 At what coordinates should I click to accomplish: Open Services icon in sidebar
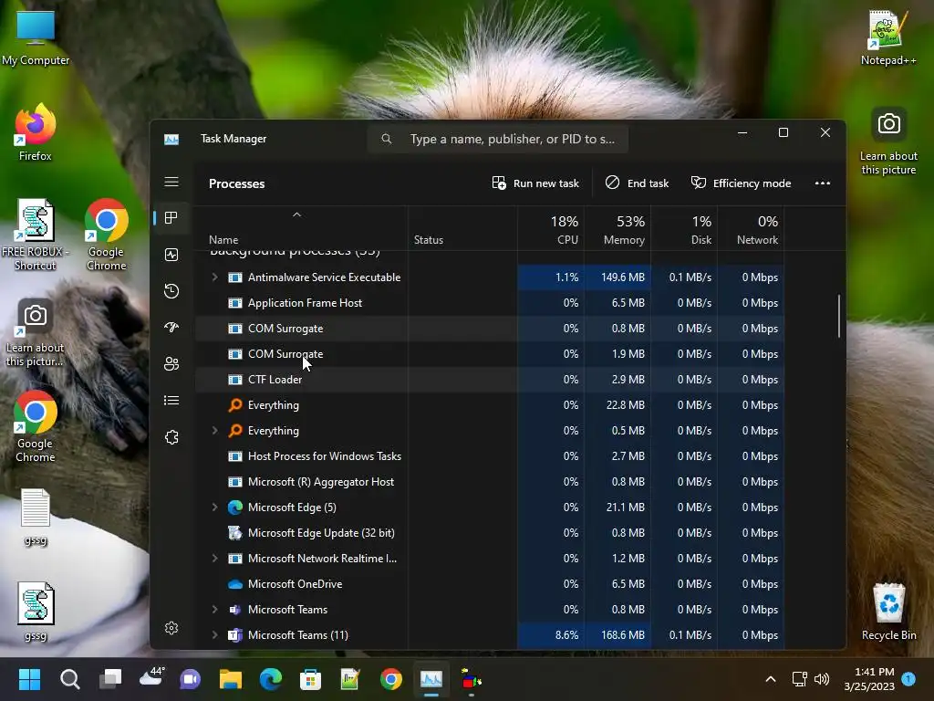[x=171, y=437]
